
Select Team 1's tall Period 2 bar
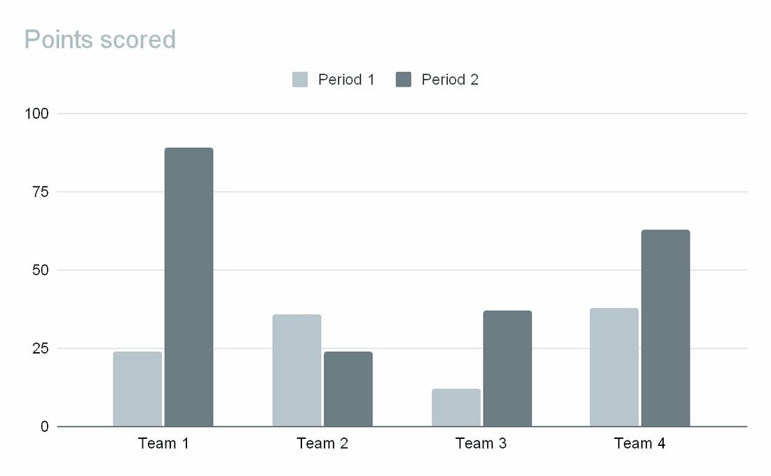click(189, 287)
